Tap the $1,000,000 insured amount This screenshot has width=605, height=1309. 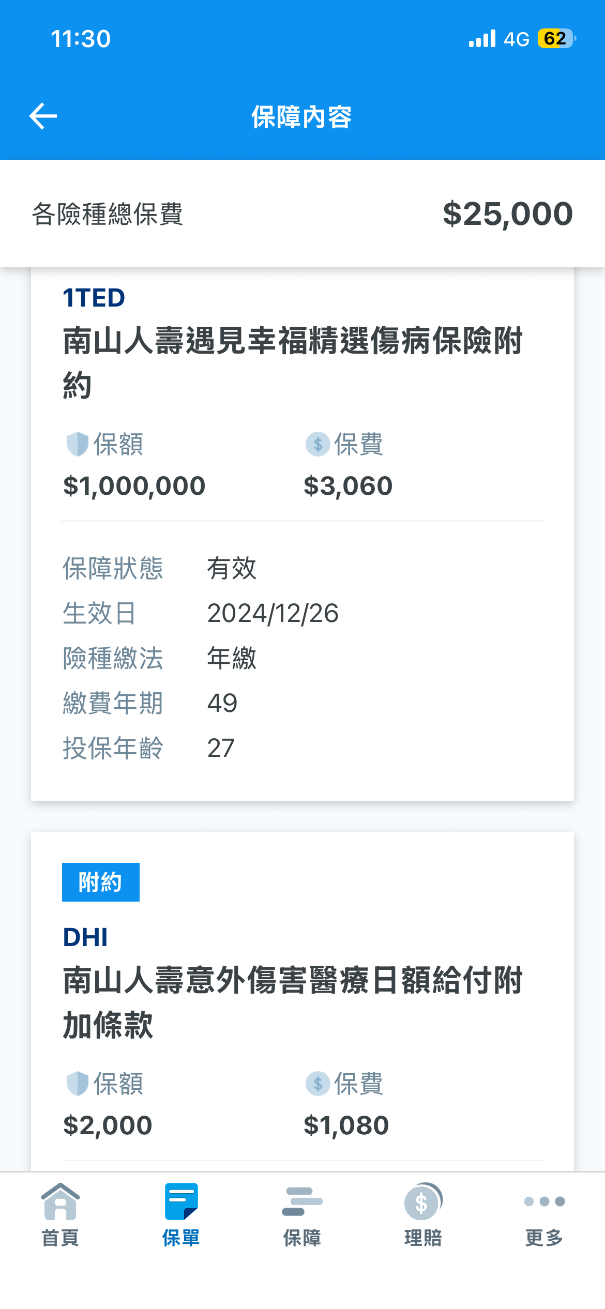click(x=134, y=486)
